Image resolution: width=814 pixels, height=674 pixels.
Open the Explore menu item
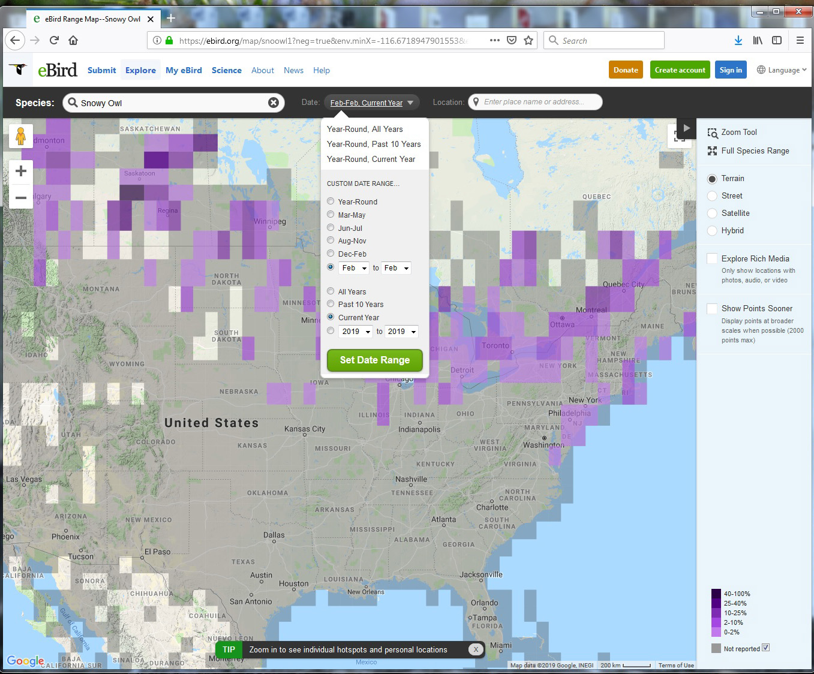pos(140,70)
